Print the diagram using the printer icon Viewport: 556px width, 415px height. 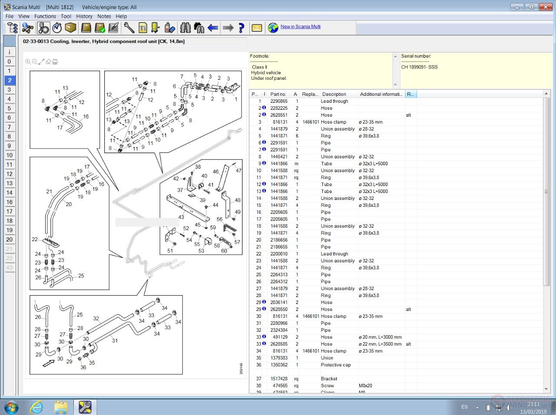[x=55, y=62]
